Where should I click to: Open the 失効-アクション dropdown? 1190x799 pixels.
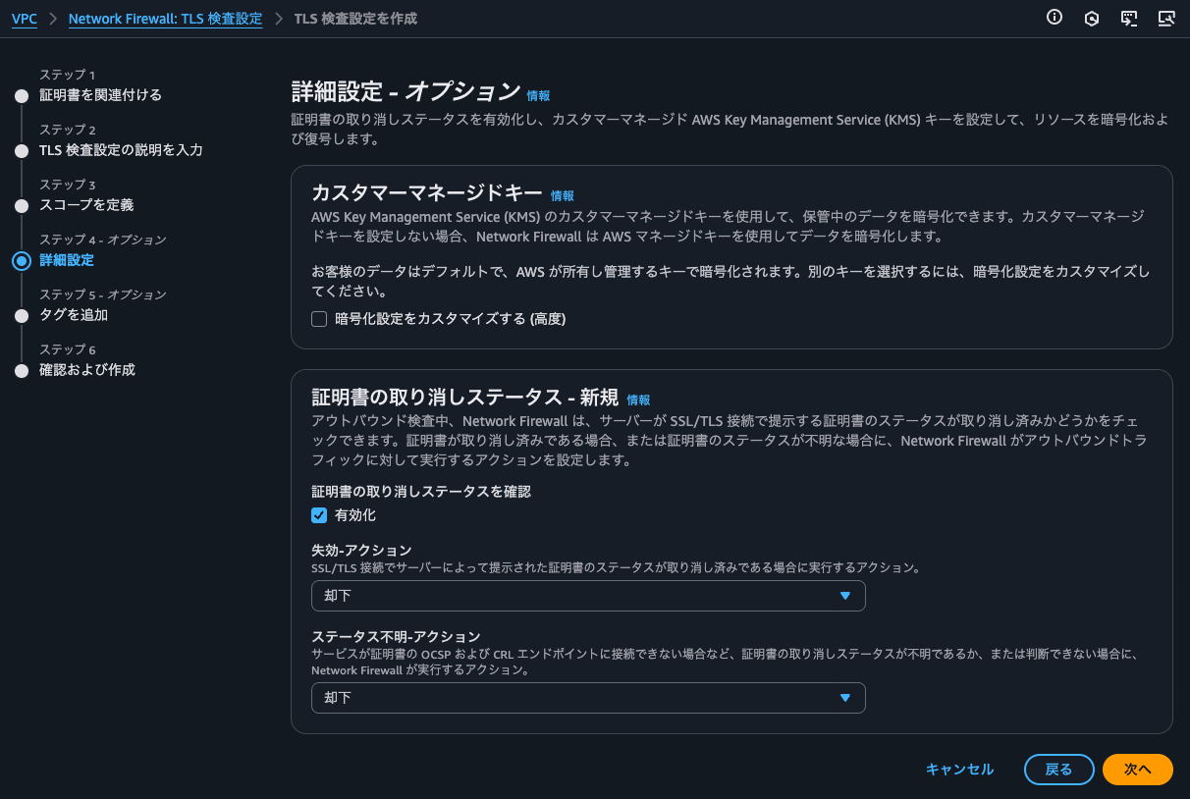coord(588,596)
